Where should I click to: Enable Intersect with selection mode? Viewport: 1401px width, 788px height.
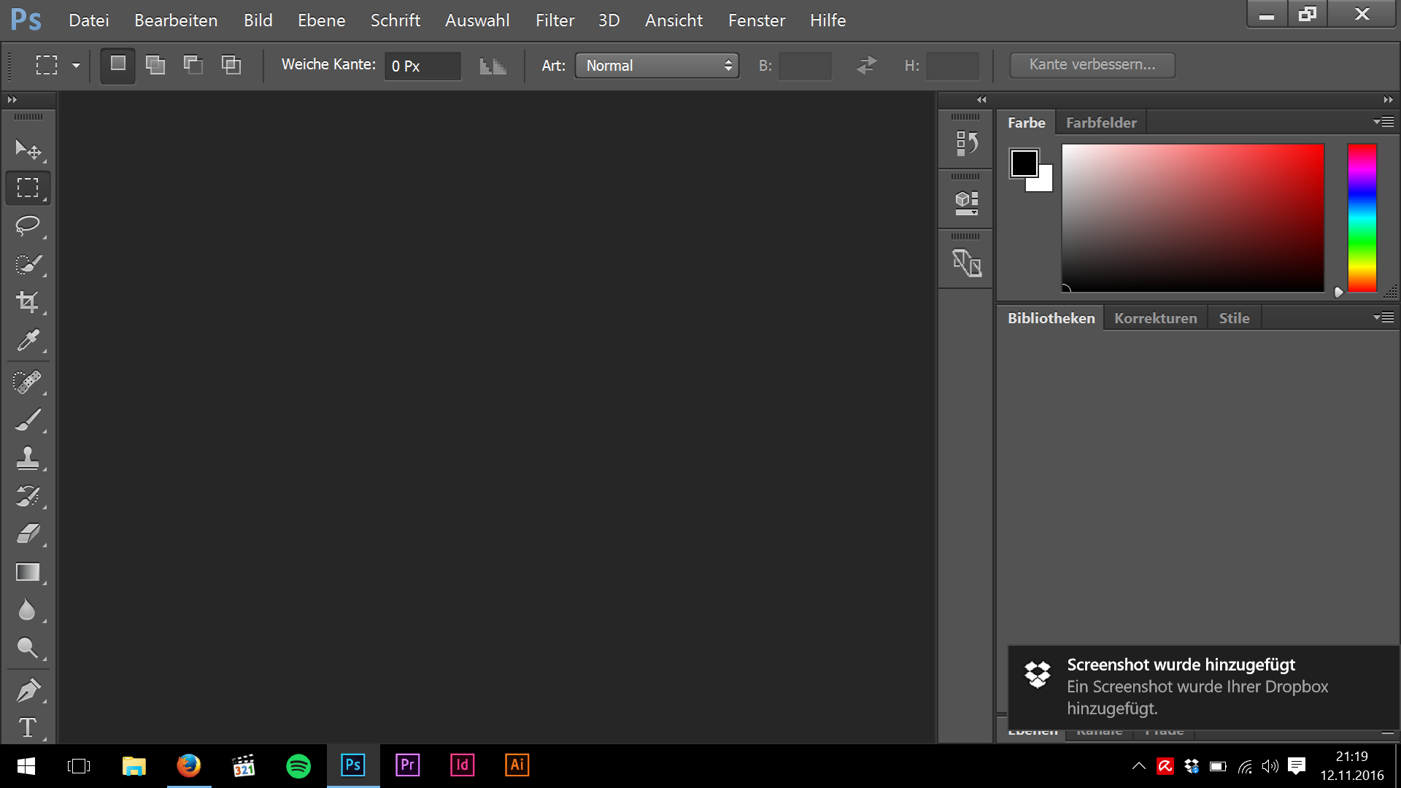[231, 65]
